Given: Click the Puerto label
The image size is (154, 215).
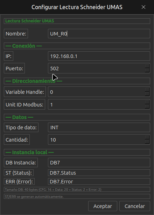Looking at the screenshot, I should (14, 68).
